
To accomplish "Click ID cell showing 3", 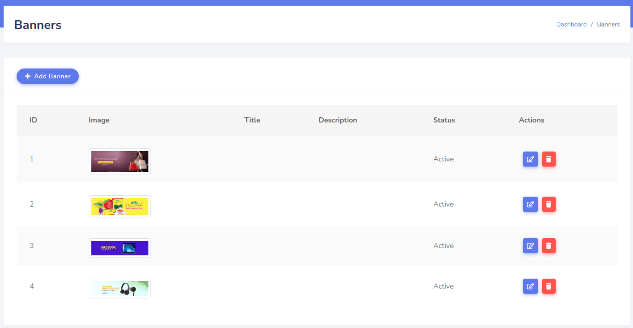I will coord(32,245).
